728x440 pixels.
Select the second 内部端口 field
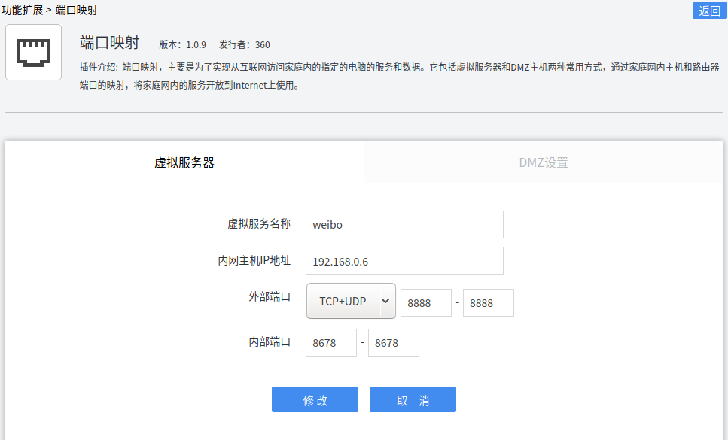pos(393,343)
